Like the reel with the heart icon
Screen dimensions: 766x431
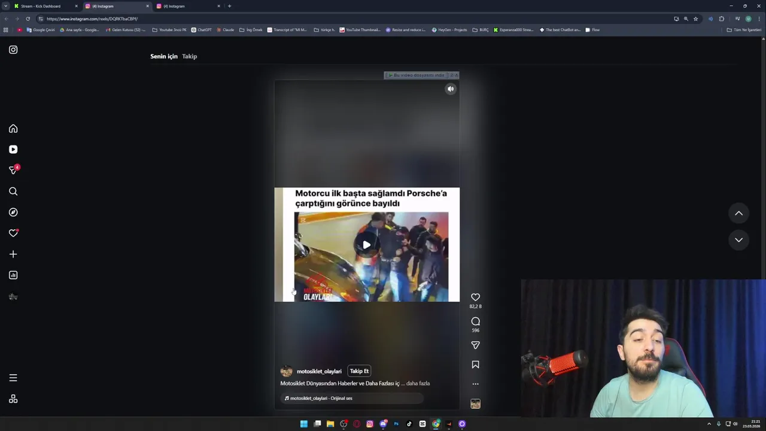pos(475,297)
